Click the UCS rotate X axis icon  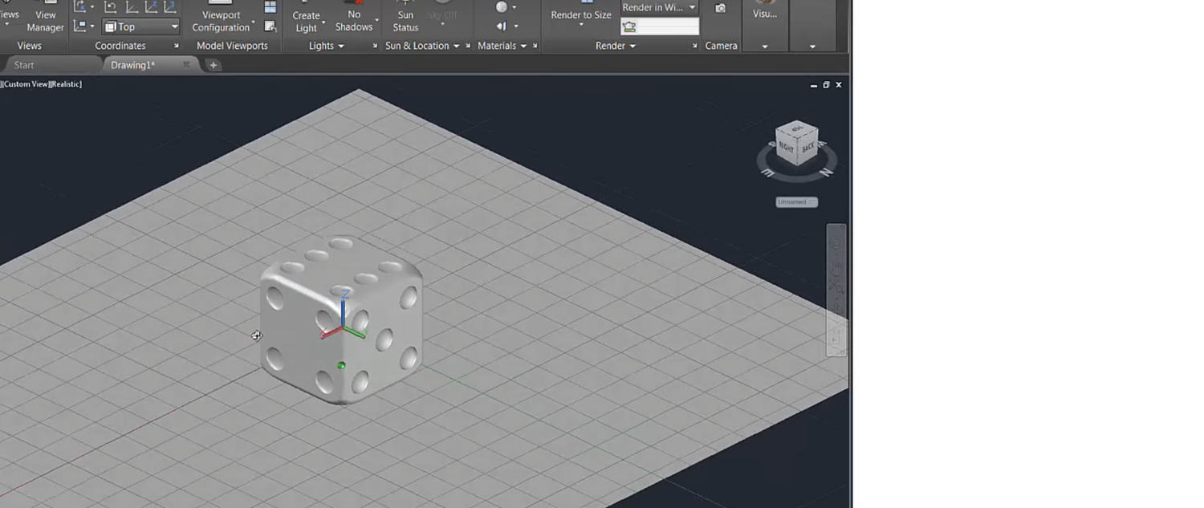pyautogui.click(x=80, y=6)
